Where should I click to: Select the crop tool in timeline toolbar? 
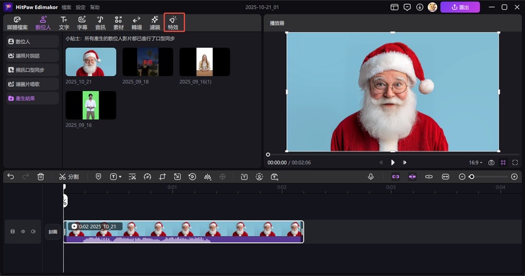(x=162, y=176)
